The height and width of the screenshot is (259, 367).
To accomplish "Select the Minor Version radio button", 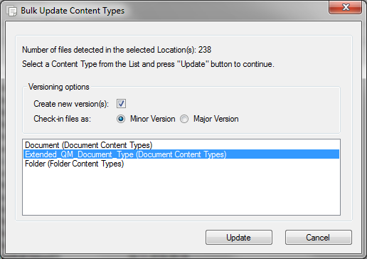I will (x=121, y=119).
